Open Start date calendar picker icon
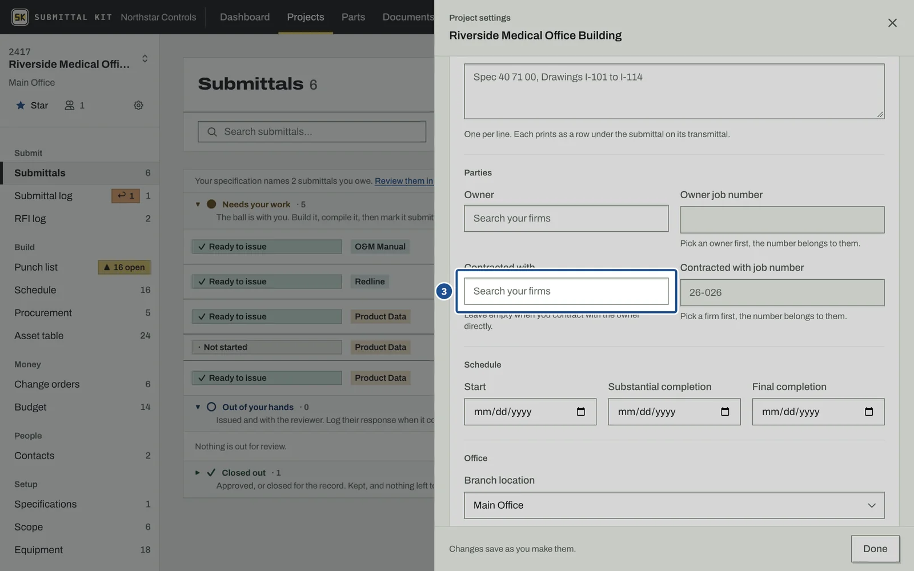 (581, 412)
